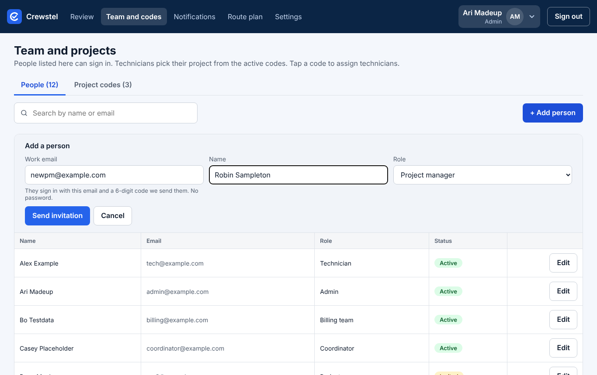Click the Send invitation button
Screen dimensions: 597x375
[57, 216]
